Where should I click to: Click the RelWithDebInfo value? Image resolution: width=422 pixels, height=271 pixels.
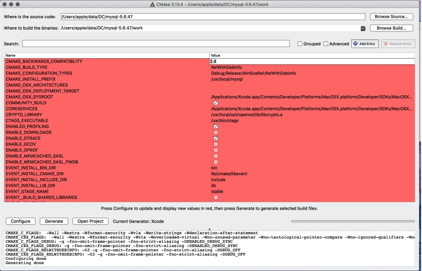tap(226, 68)
